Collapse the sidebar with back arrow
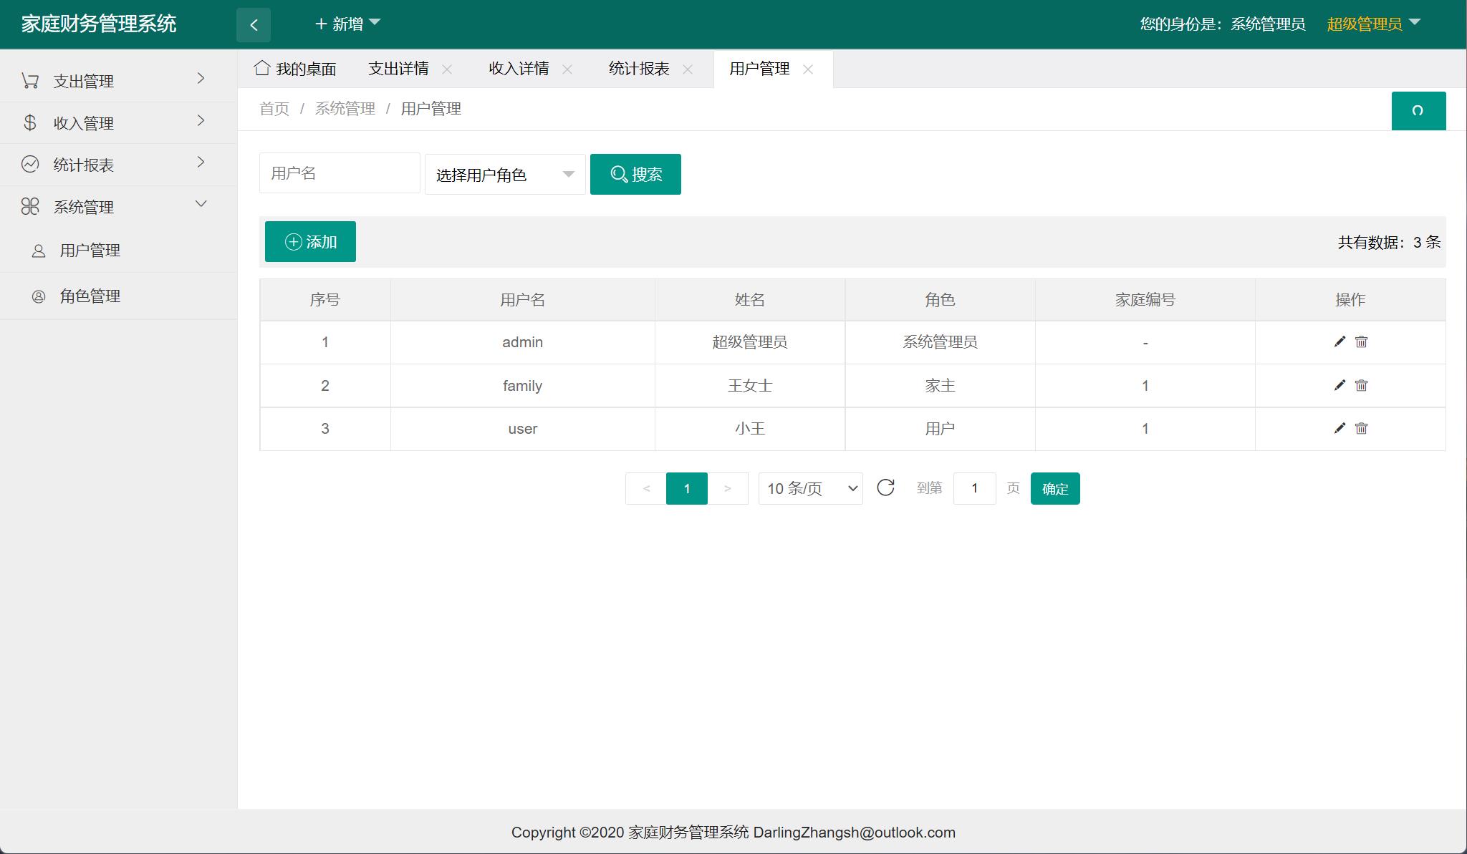The image size is (1467, 854). [254, 24]
